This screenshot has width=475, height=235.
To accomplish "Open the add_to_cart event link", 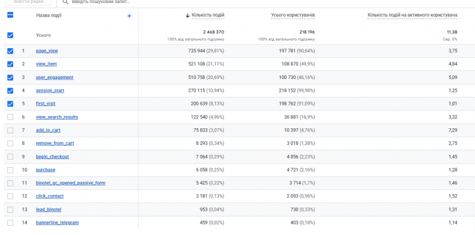I will pos(48,130).
